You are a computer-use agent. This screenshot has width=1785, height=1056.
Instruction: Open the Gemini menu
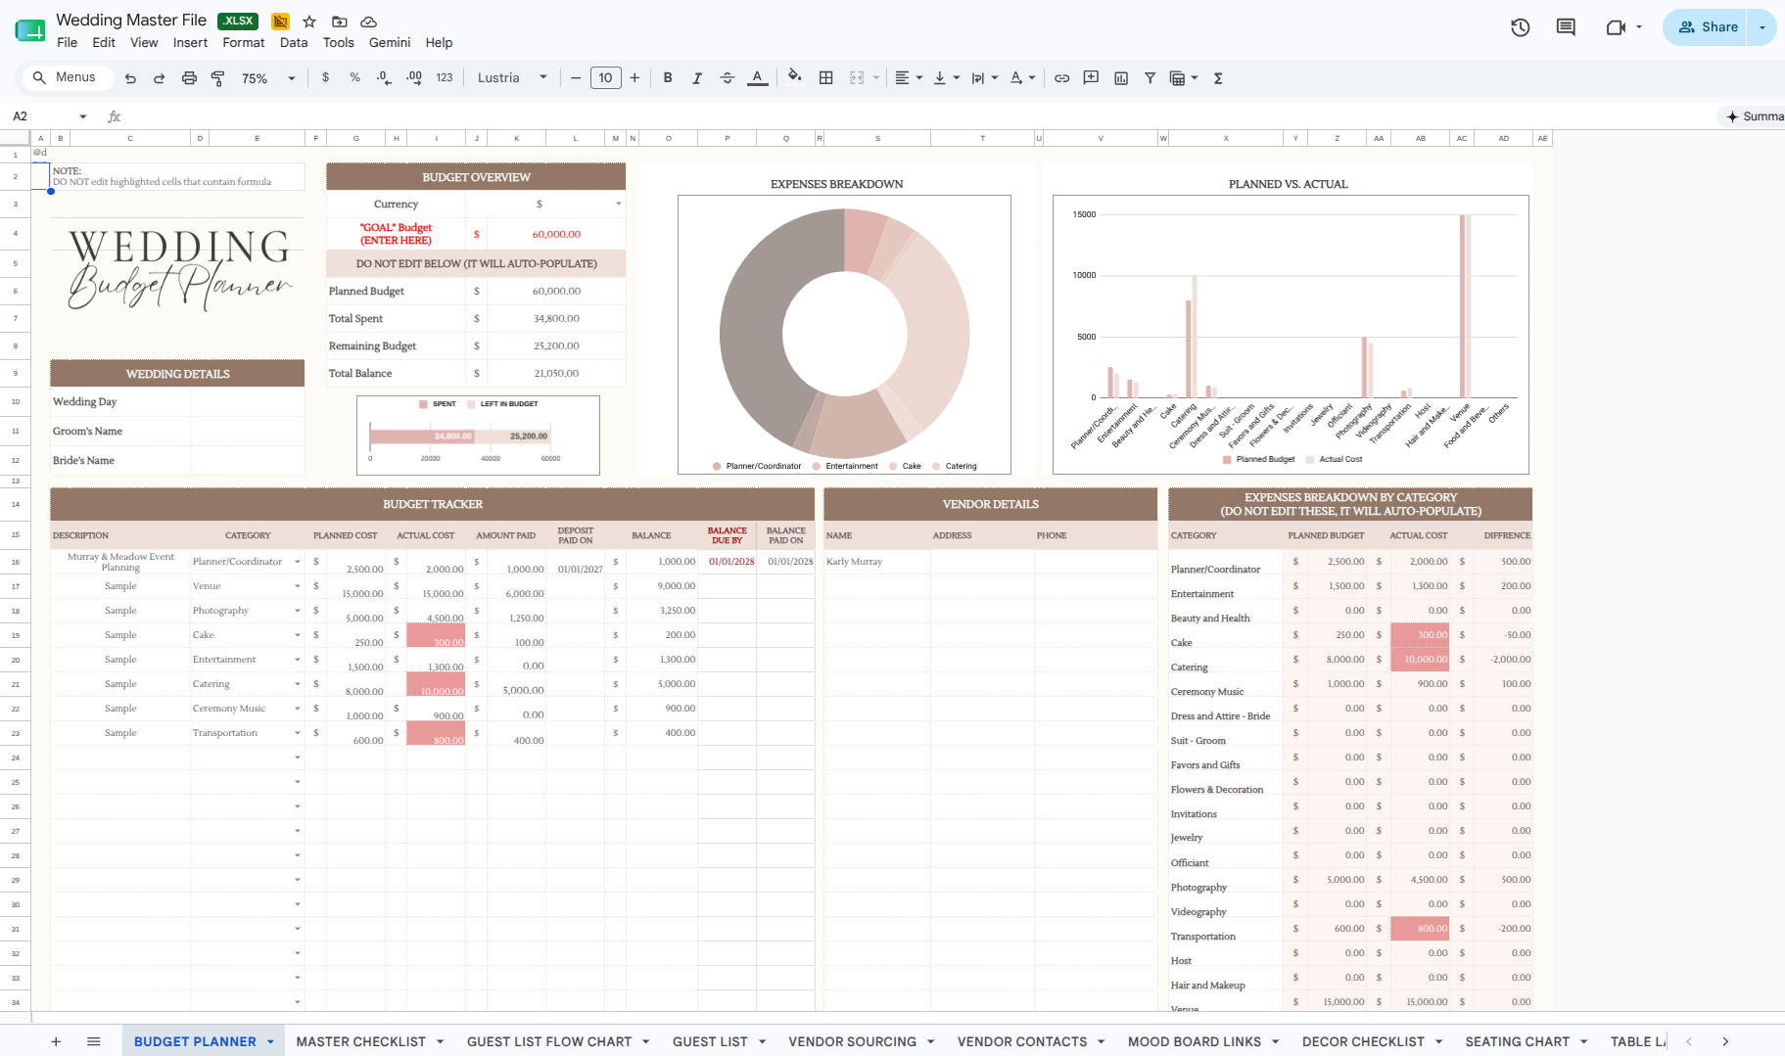[390, 42]
